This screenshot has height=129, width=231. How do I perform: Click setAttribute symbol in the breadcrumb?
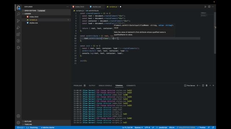93,11
